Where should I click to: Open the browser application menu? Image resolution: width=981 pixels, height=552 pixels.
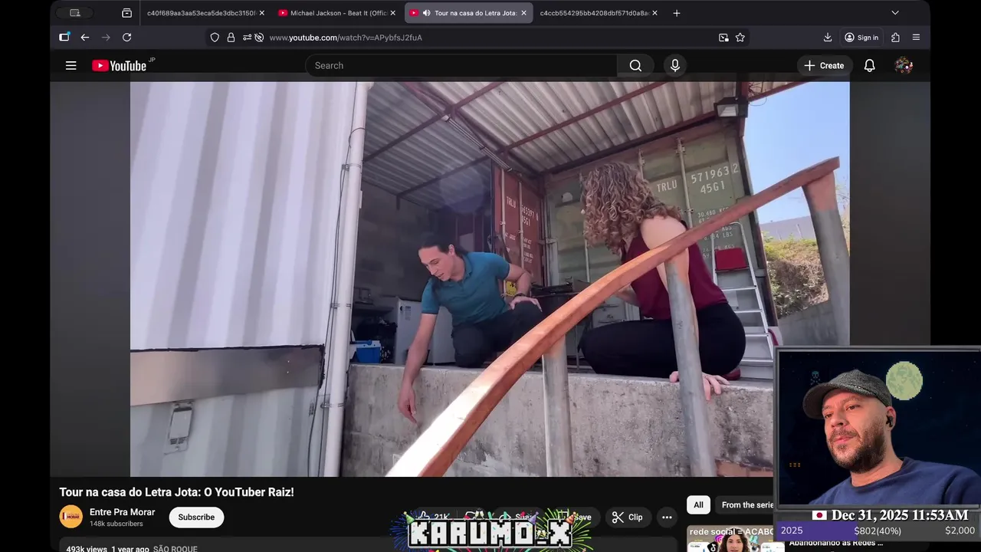[x=916, y=37]
